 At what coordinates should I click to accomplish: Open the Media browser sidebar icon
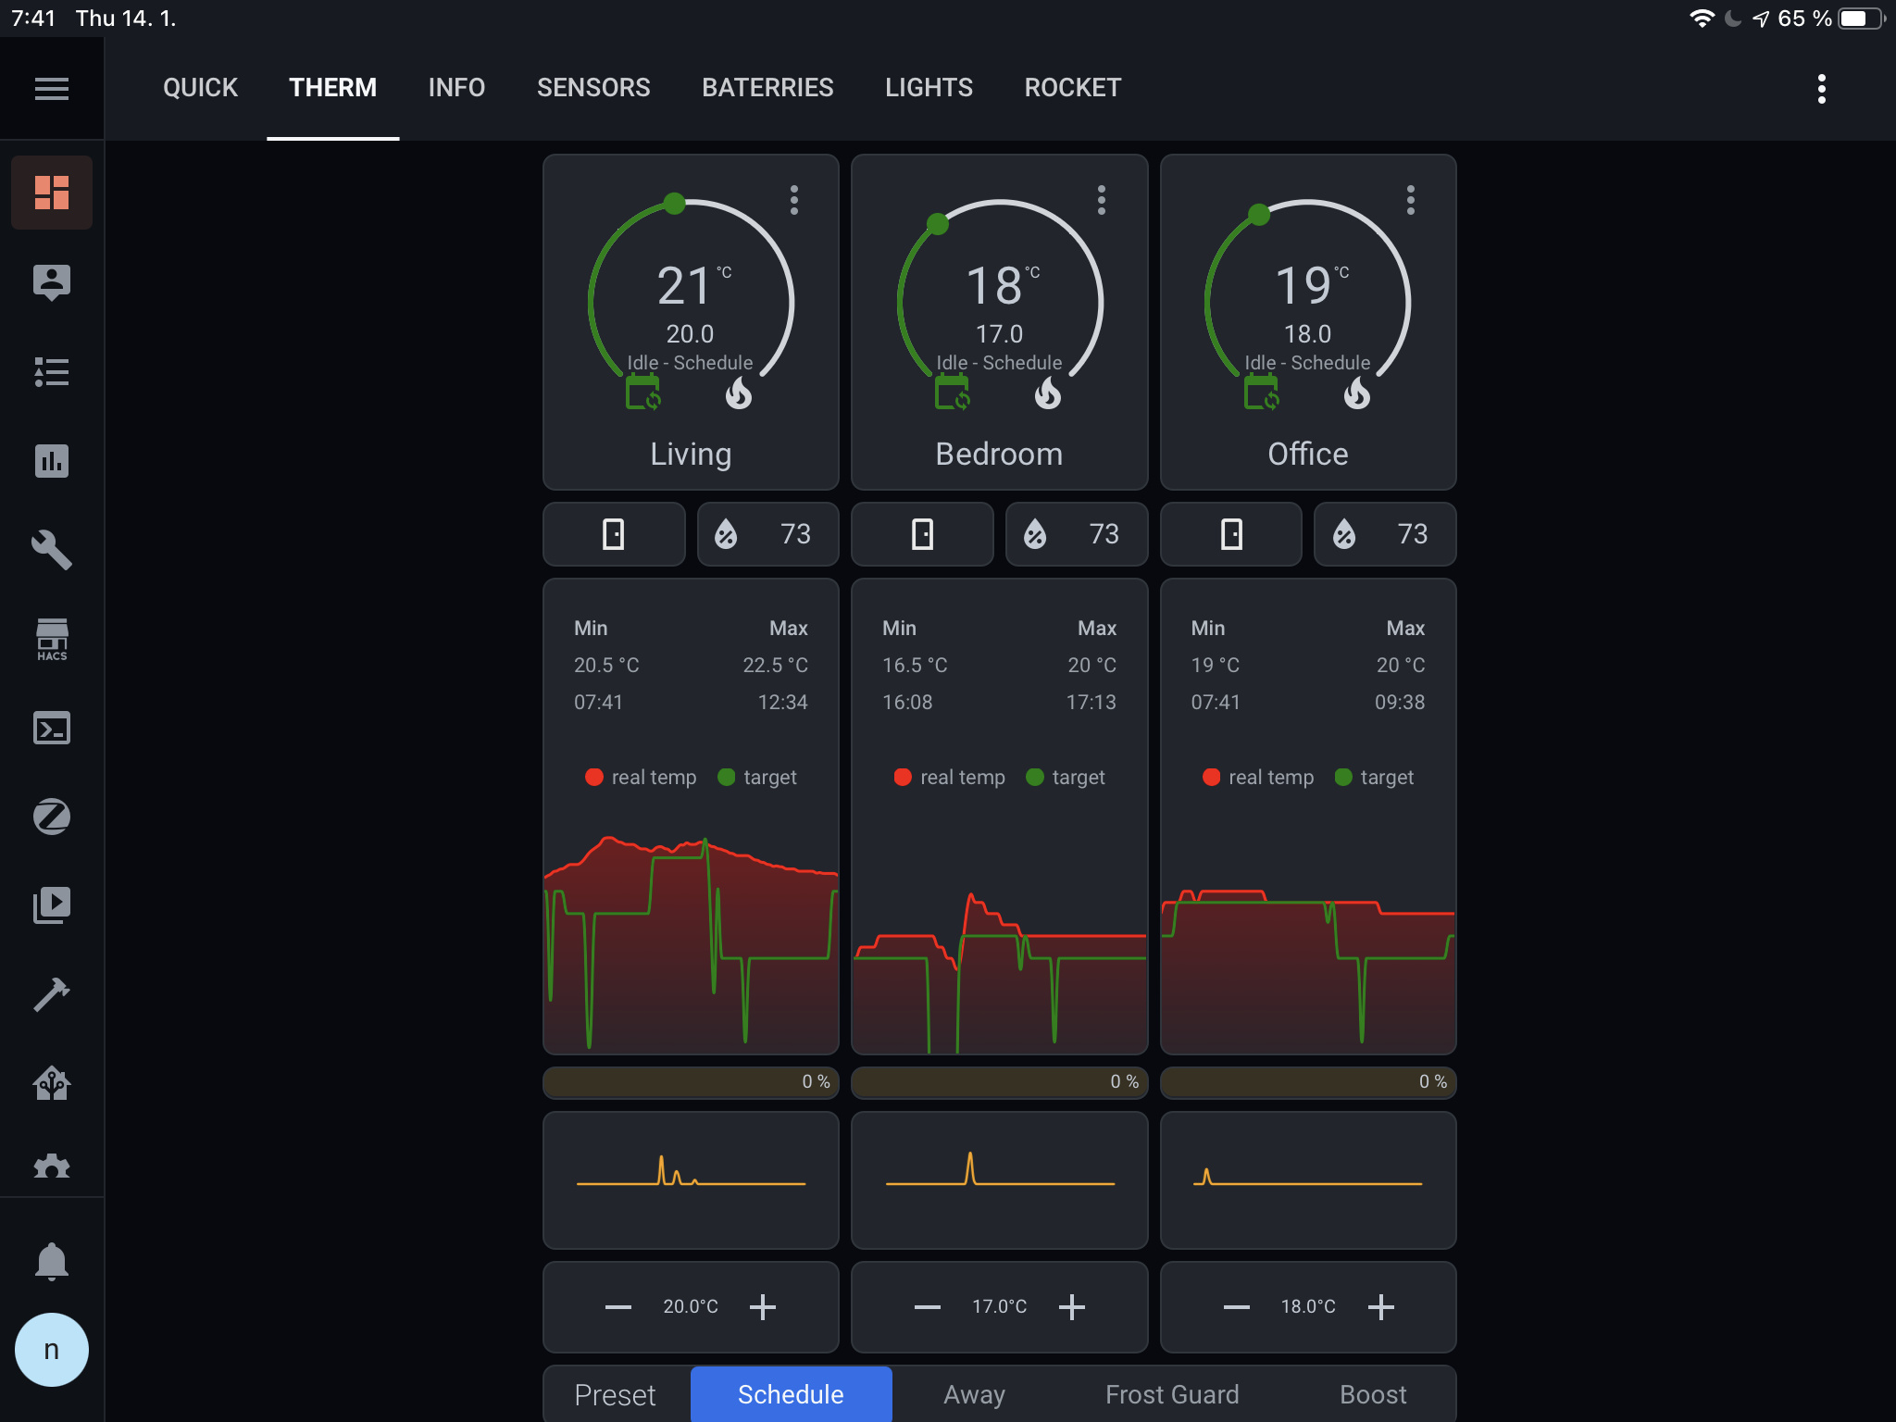pos(52,904)
